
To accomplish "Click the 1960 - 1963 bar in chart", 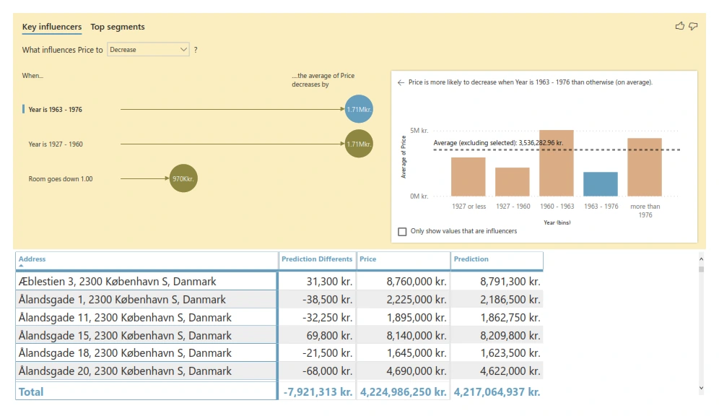I will tap(557, 163).
